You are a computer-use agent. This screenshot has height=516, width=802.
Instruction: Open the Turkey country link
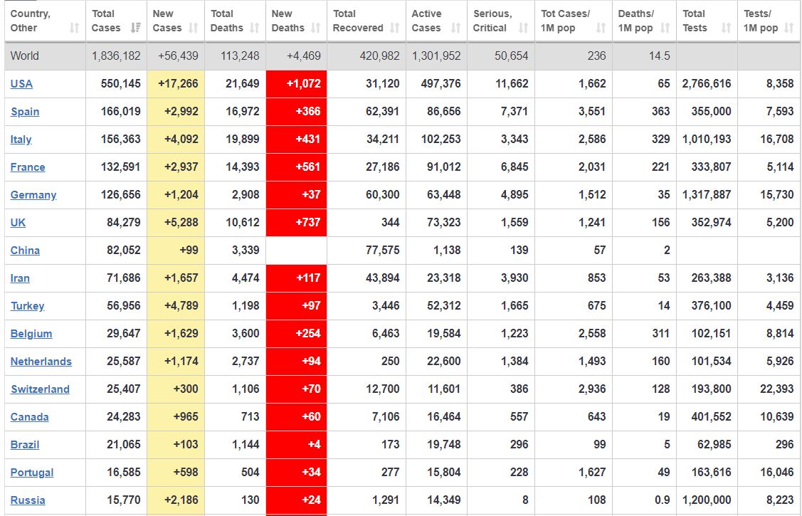tap(28, 306)
